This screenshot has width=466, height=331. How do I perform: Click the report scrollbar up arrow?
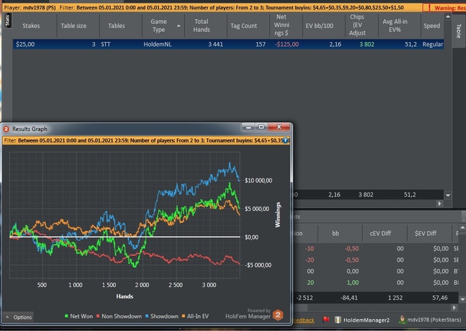tap(448, 17)
